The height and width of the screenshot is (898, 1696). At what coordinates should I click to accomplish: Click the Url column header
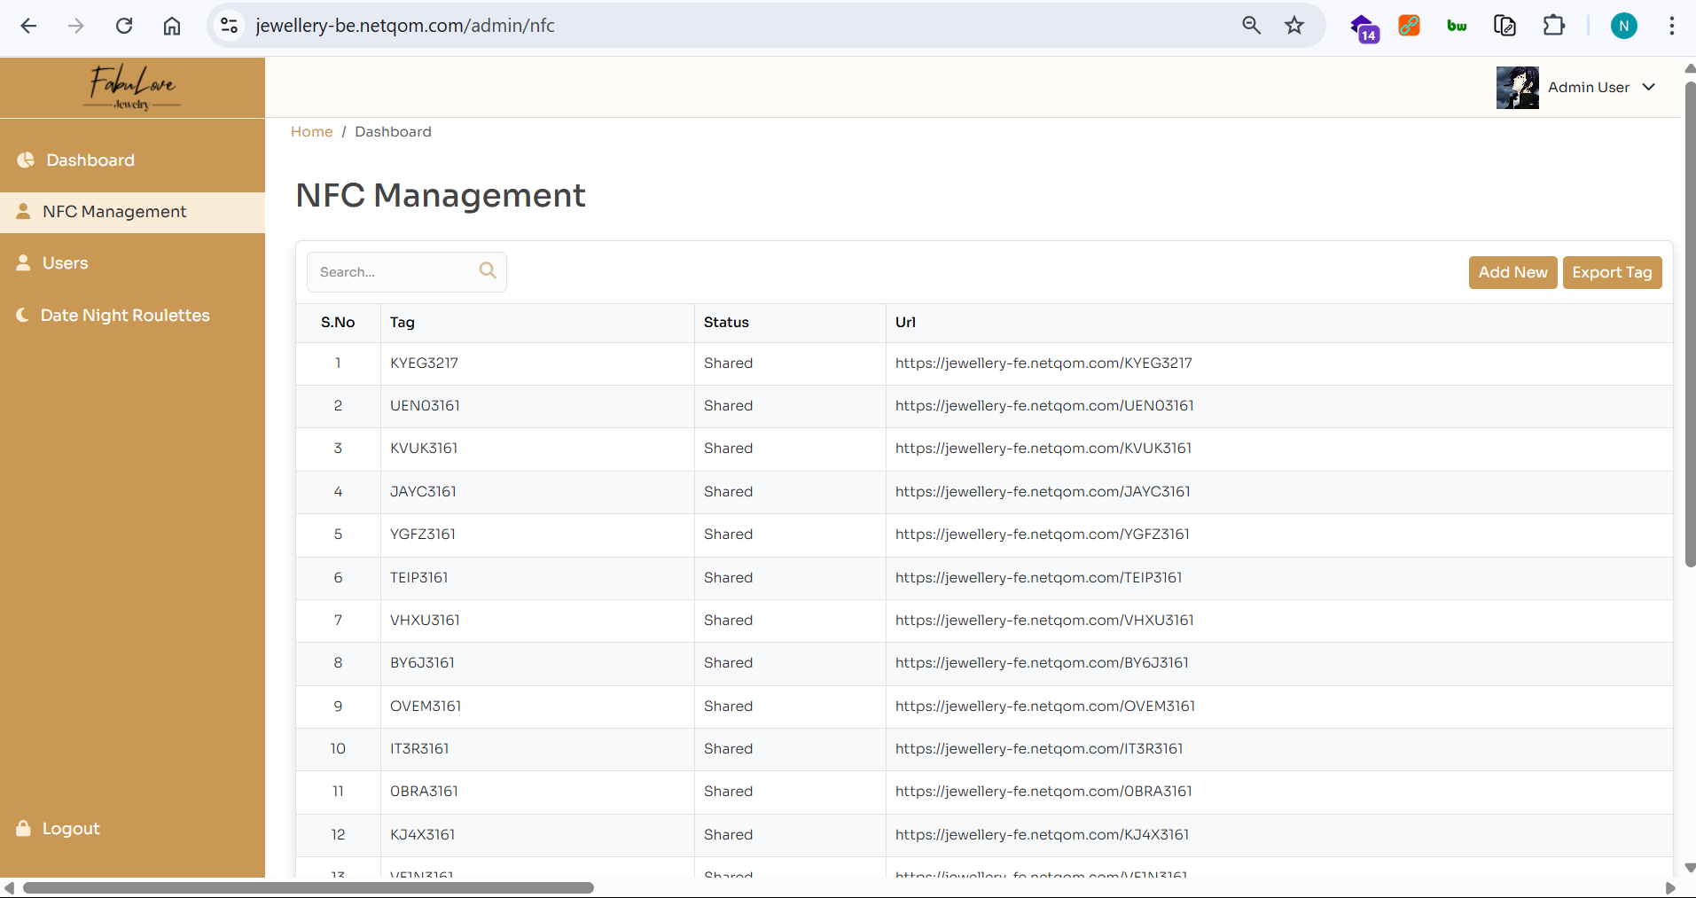[905, 322]
